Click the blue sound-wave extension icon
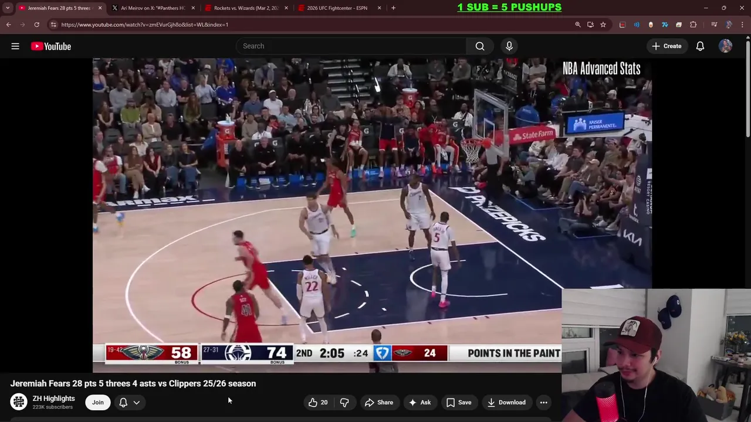This screenshot has height=422, width=751. pyautogui.click(x=637, y=25)
